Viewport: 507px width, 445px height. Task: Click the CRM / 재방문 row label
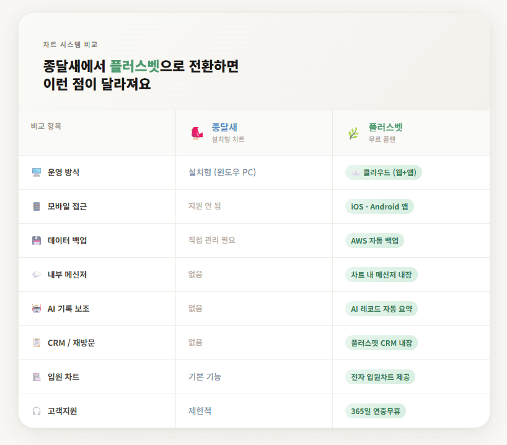(x=71, y=343)
